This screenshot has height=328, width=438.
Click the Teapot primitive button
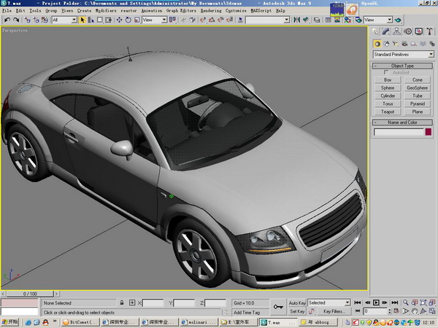click(388, 112)
